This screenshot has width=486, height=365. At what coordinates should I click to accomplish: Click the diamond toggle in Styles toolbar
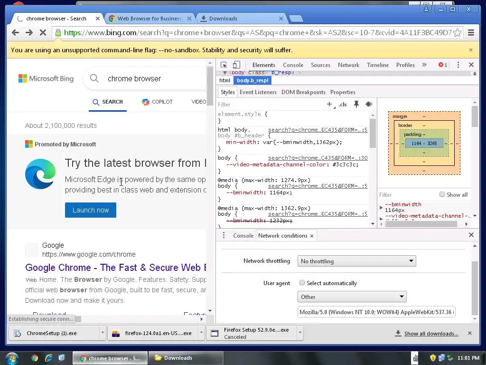pos(369,104)
